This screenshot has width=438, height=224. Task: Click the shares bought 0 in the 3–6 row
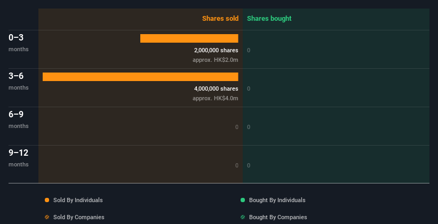click(x=249, y=89)
